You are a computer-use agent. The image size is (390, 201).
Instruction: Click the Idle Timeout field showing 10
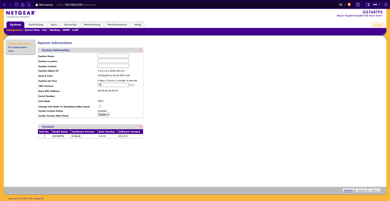click(113, 85)
